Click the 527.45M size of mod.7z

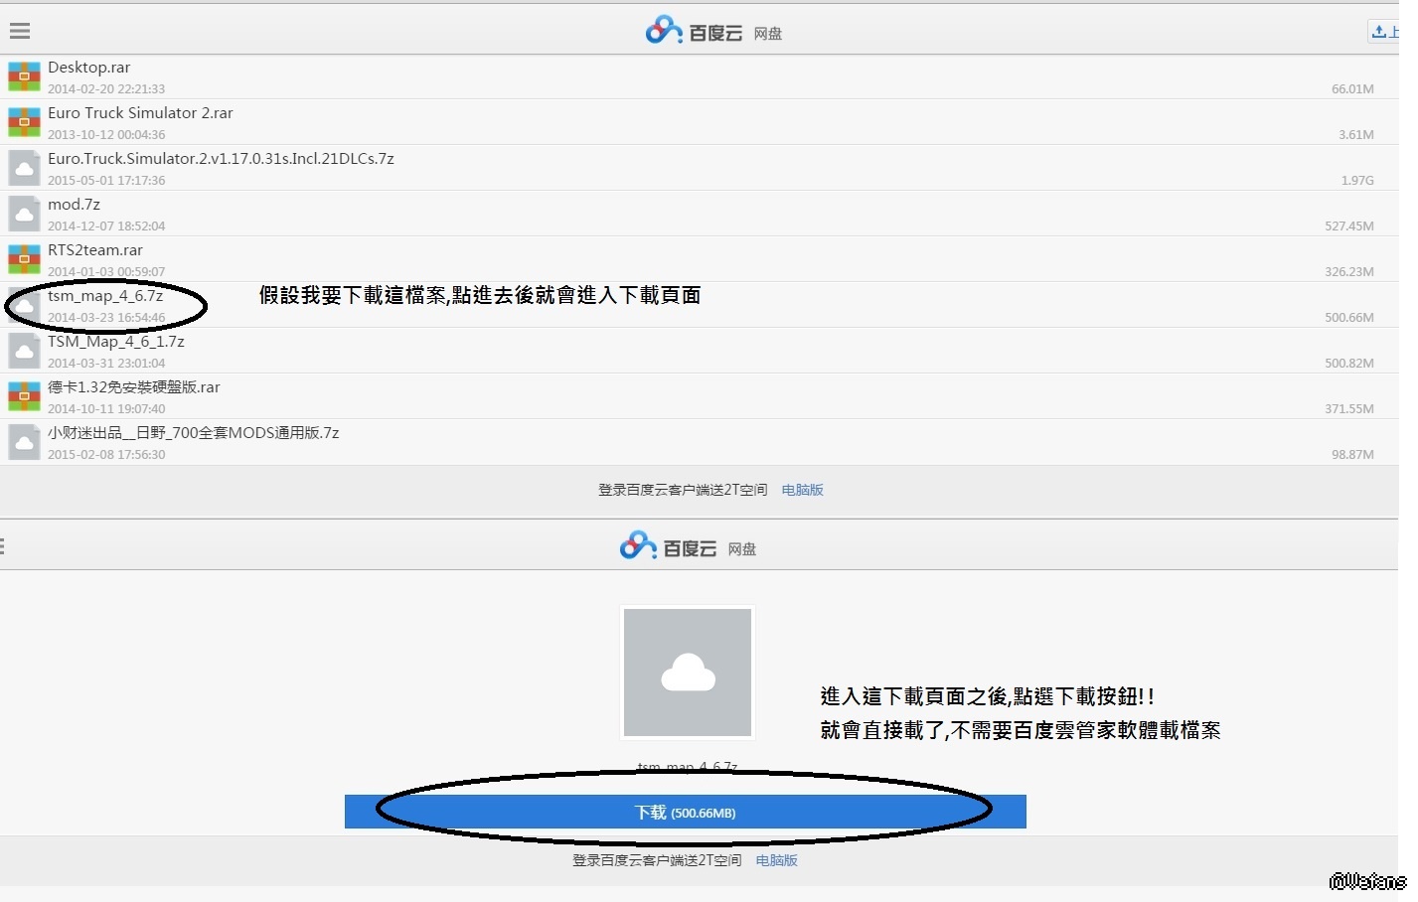click(x=1349, y=226)
